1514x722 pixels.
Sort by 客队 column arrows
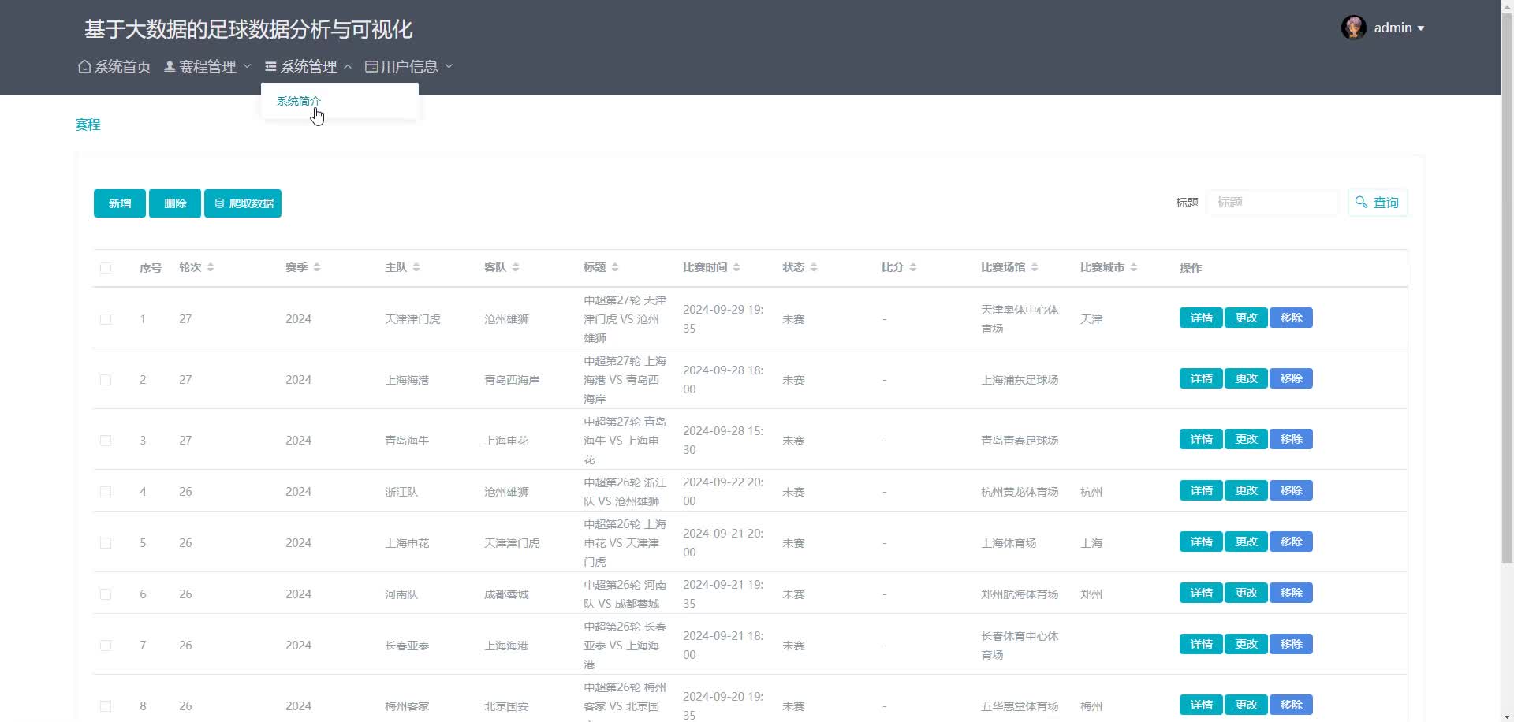[516, 267]
